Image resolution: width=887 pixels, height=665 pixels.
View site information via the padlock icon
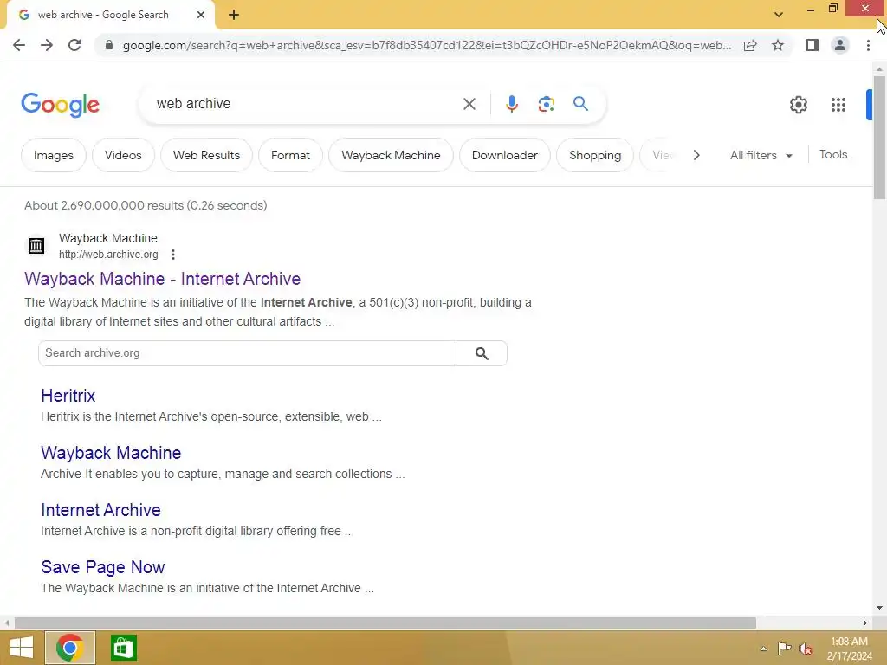[109, 45]
